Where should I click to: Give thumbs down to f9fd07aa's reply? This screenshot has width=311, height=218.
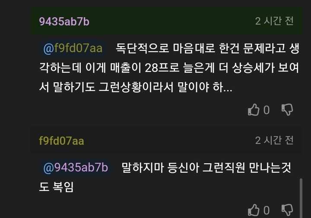(287, 210)
